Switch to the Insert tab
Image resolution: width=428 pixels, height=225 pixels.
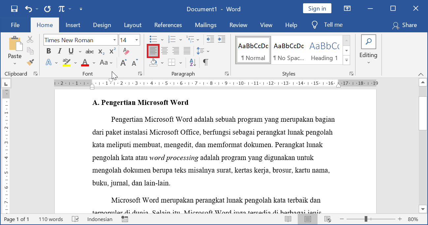(73, 25)
